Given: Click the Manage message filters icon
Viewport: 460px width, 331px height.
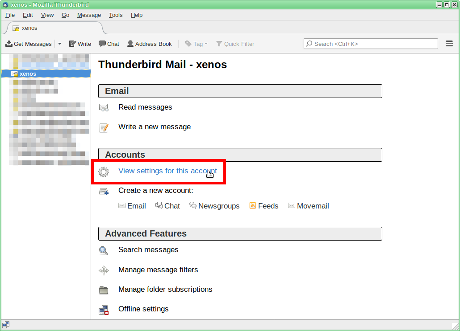Looking at the screenshot, I should [104, 270].
